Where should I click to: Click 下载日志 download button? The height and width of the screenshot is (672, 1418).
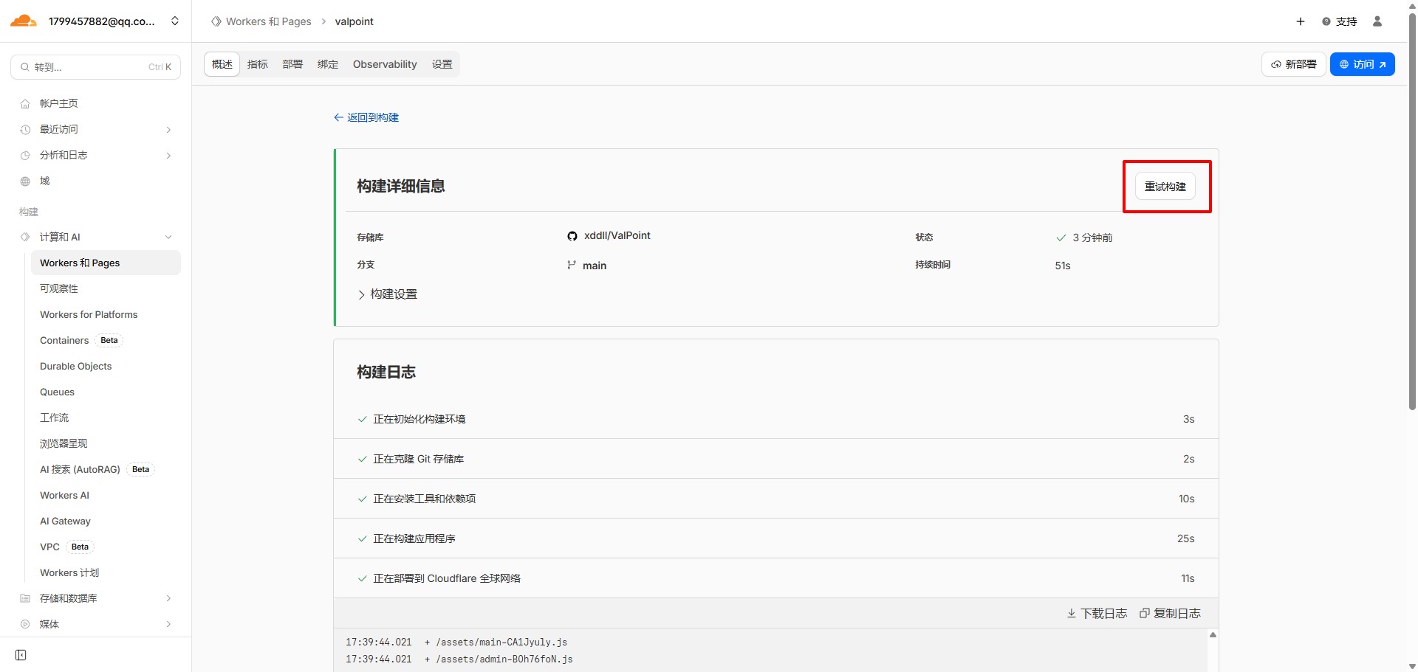tap(1097, 614)
